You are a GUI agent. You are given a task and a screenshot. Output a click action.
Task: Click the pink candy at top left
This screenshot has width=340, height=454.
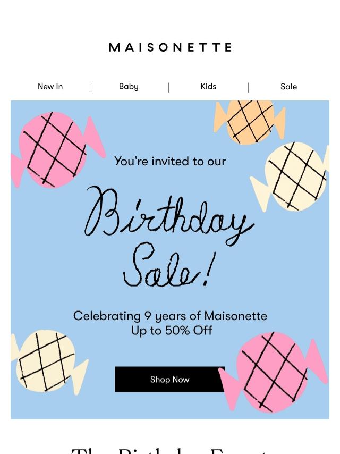pyautogui.click(x=53, y=149)
